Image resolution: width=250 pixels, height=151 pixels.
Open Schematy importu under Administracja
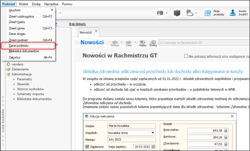click(x=31, y=94)
